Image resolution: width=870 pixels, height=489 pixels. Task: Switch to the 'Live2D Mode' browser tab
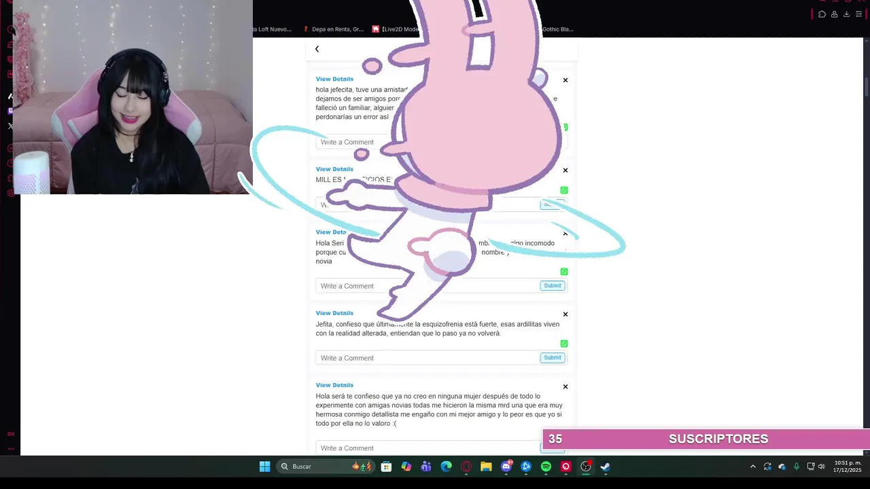[x=396, y=29]
